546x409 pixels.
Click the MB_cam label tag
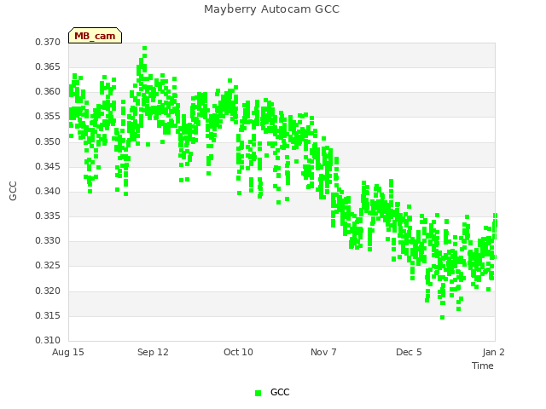pyautogui.click(x=95, y=36)
